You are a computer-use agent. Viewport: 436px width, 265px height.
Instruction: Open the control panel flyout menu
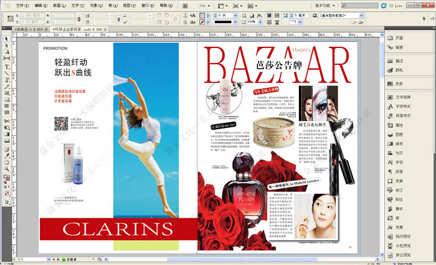(433, 18)
